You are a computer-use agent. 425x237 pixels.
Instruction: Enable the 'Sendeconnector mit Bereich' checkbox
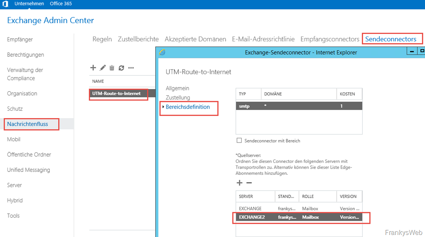(239, 141)
